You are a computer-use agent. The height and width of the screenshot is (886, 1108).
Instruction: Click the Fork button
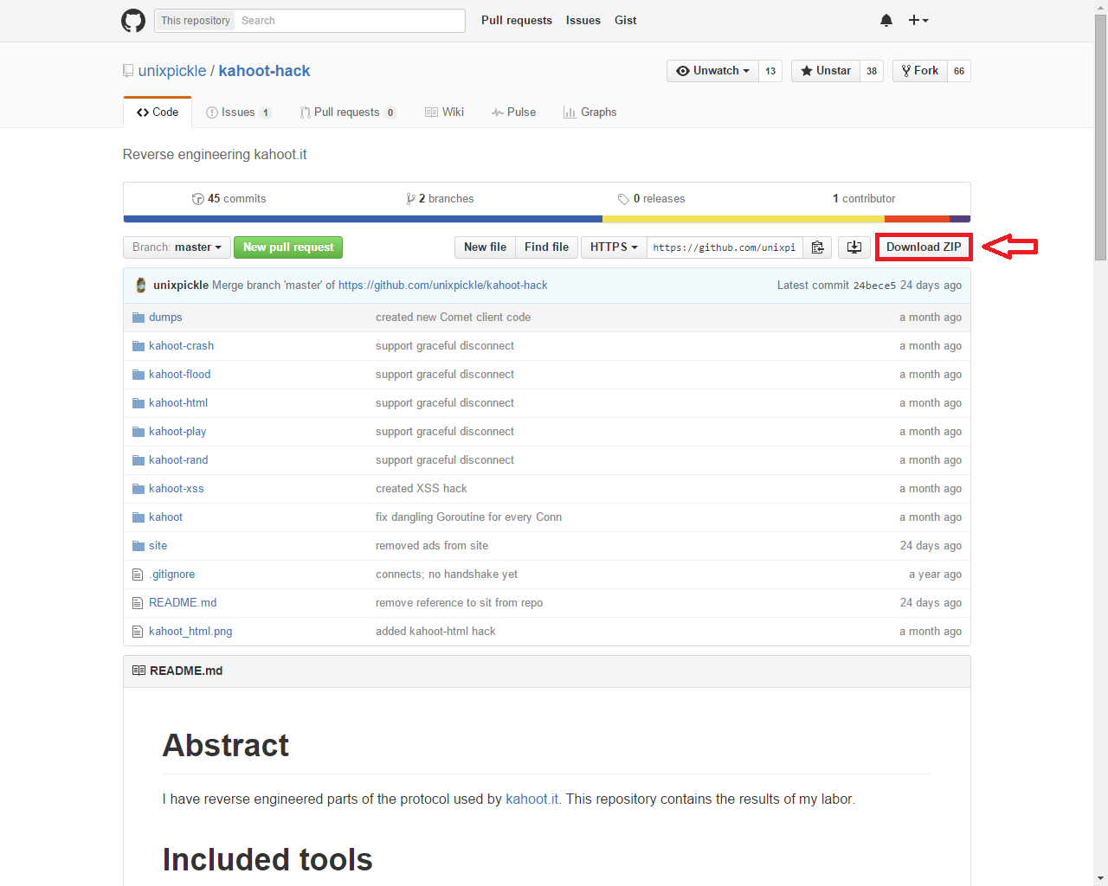919,71
